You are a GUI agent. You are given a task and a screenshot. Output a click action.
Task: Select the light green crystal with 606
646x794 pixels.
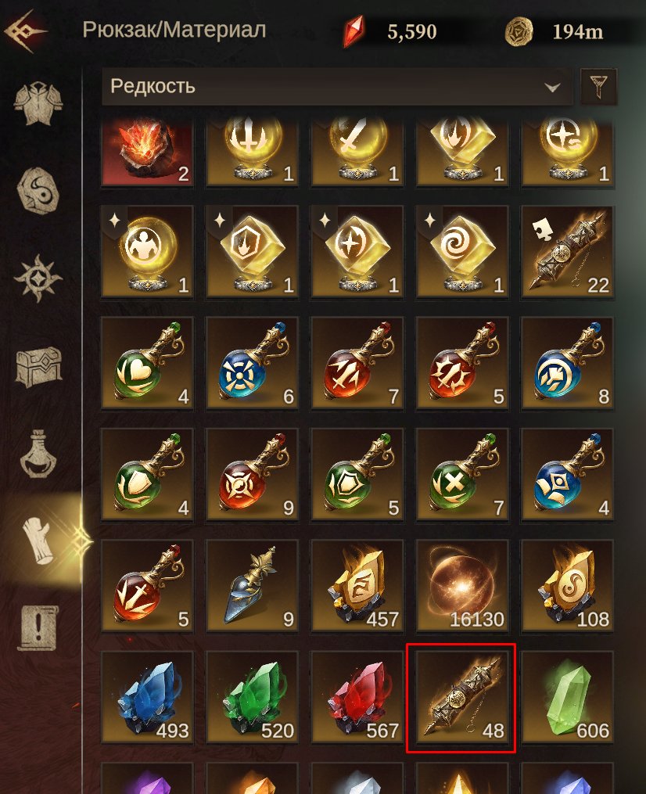(x=568, y=697)
